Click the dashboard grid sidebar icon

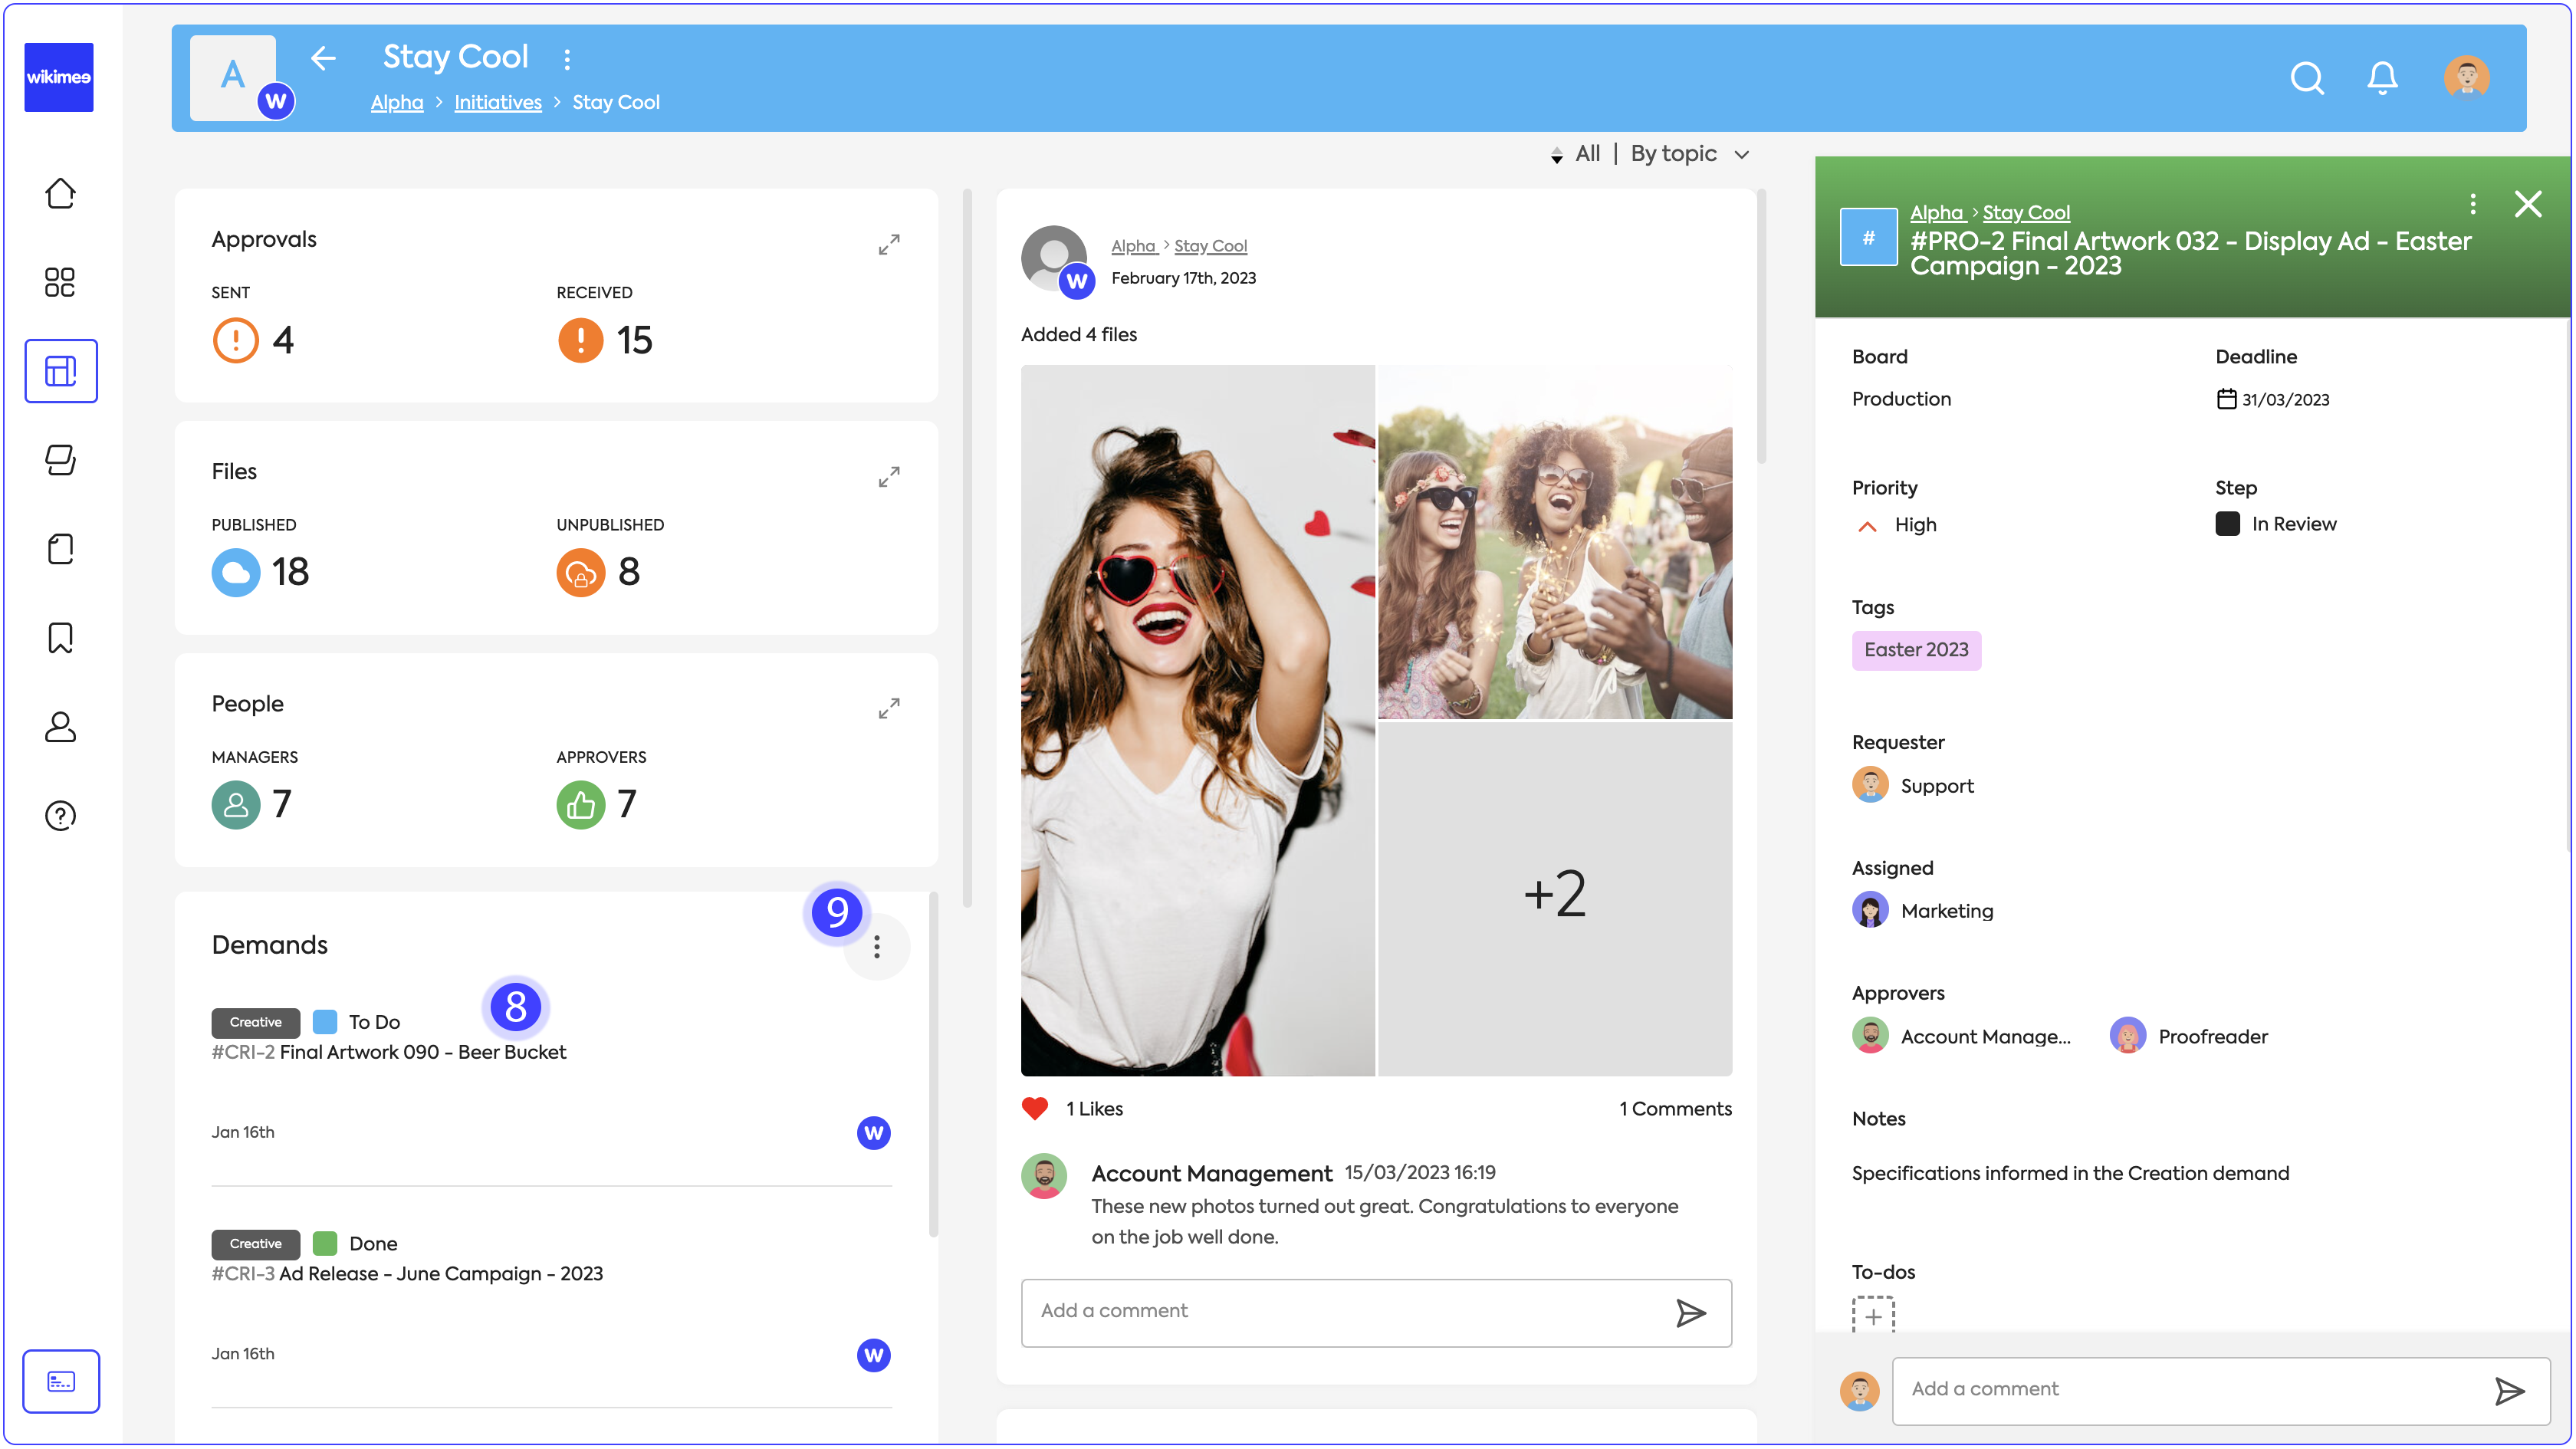point(60,282)
